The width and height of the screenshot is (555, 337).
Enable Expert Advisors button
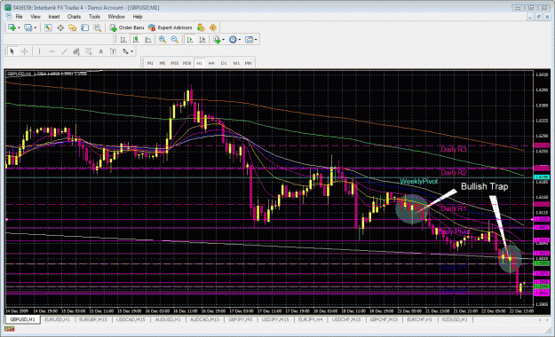170,27
